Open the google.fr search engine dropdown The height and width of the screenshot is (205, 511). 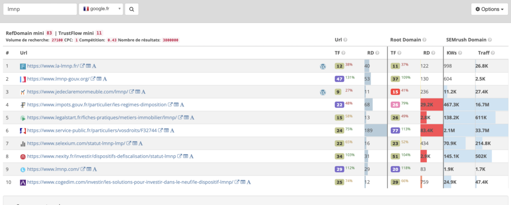point(101,9)
